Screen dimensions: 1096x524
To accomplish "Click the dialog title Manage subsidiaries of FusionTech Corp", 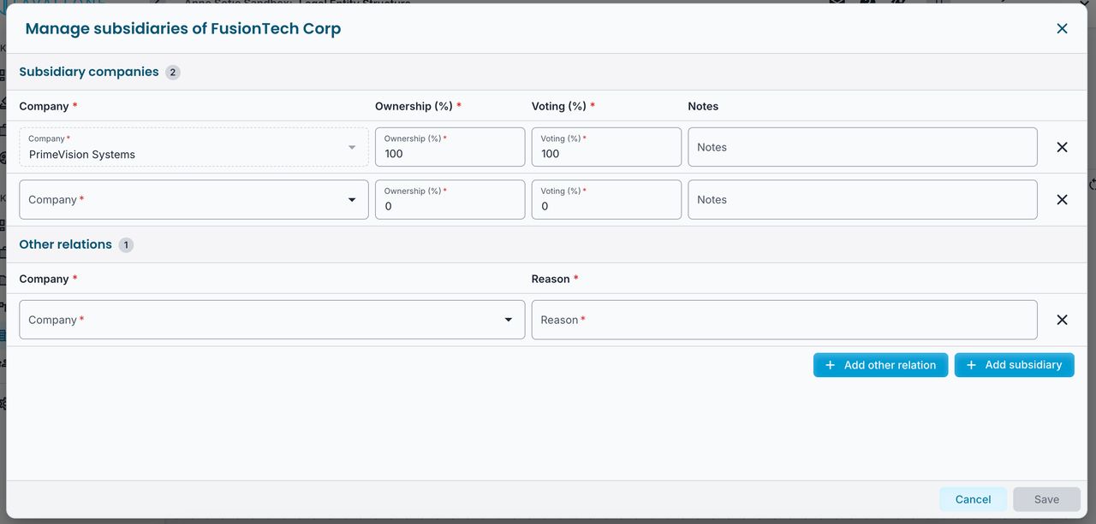I will [183, 28].
